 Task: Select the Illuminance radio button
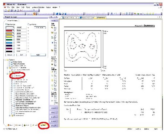(6, 24)
